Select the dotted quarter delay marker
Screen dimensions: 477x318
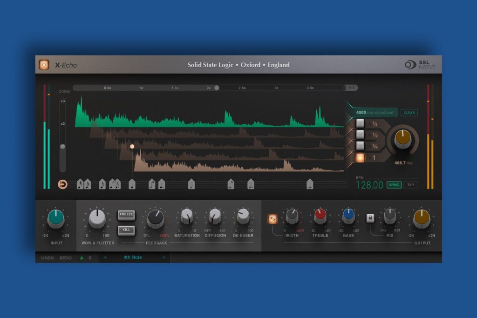click(162, 184)
